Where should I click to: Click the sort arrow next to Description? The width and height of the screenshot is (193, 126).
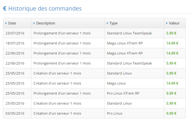[x=34, y=23]
